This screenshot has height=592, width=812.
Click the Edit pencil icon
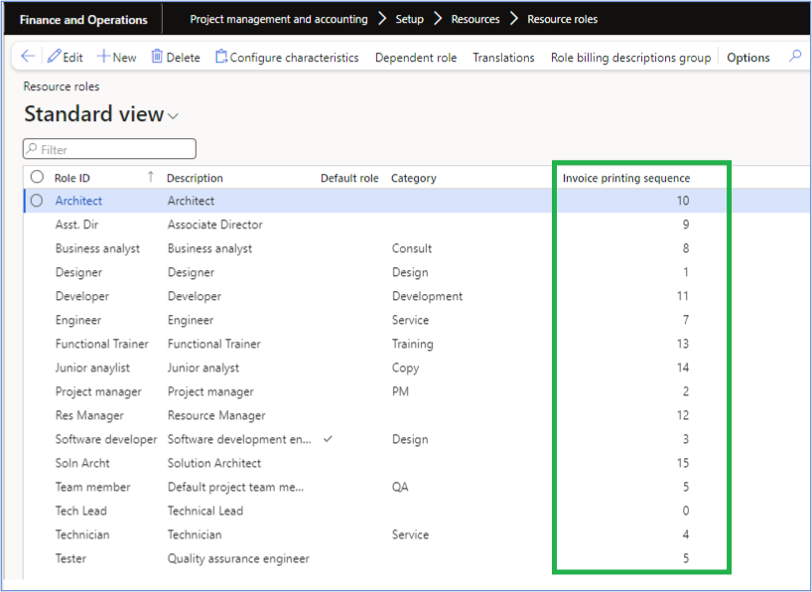click(x=55, y=57)
